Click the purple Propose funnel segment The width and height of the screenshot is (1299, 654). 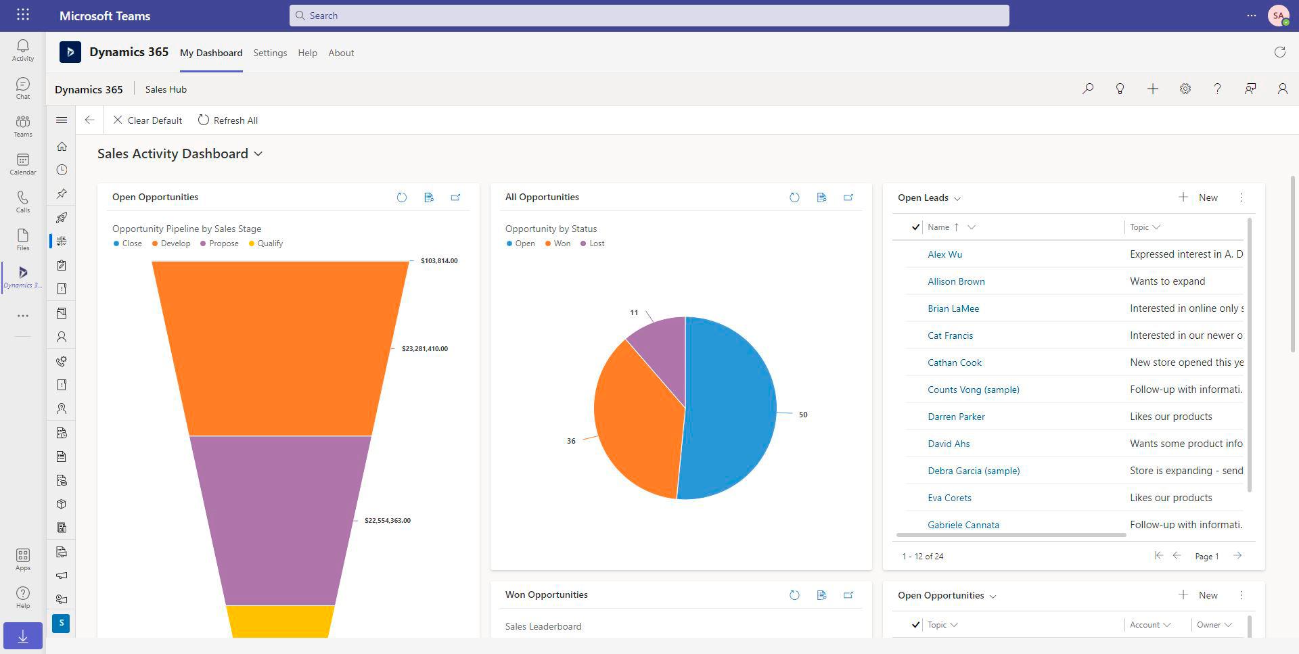click(280, 521)
